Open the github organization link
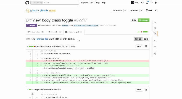This screenshot has height=99, width=182. click(34, 10)
